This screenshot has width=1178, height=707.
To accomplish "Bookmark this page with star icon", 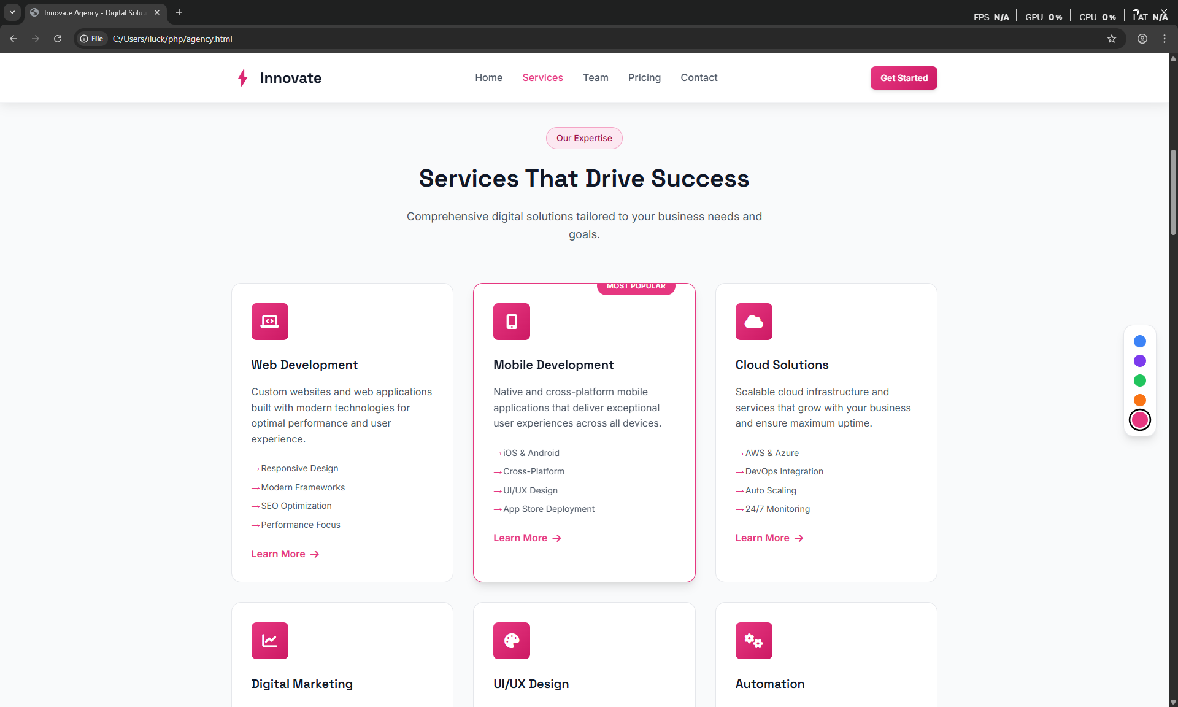I will tap(1111, 39).
